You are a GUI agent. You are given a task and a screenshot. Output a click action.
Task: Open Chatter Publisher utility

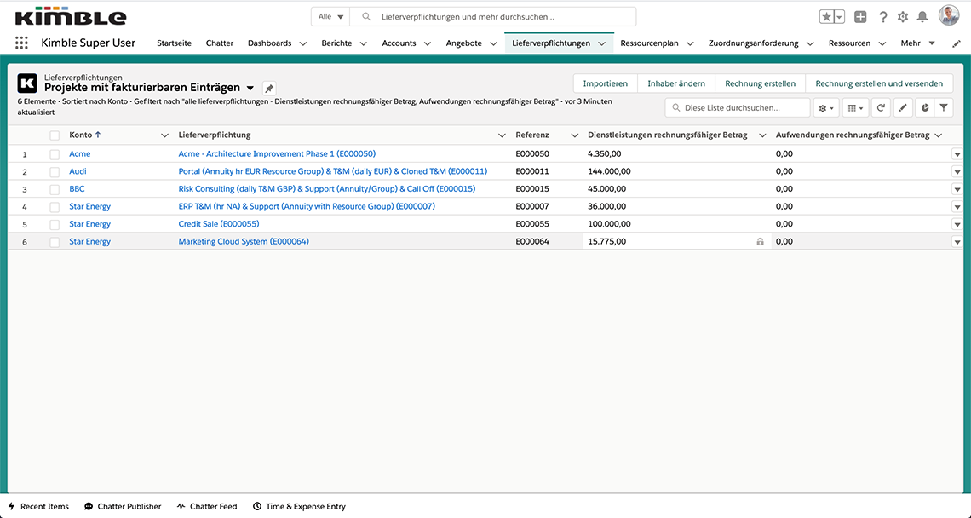(123, 506)
